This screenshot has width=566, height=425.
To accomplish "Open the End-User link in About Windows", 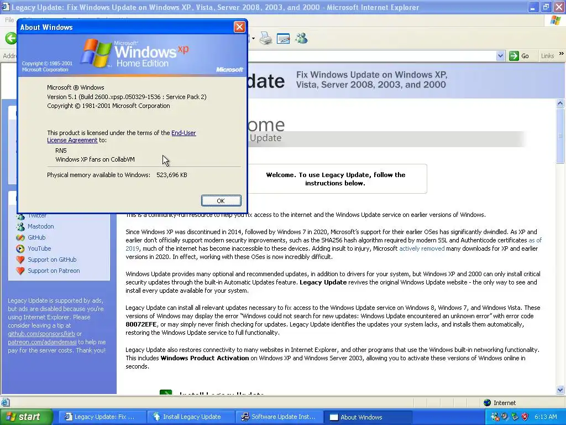I will point(184,133).
